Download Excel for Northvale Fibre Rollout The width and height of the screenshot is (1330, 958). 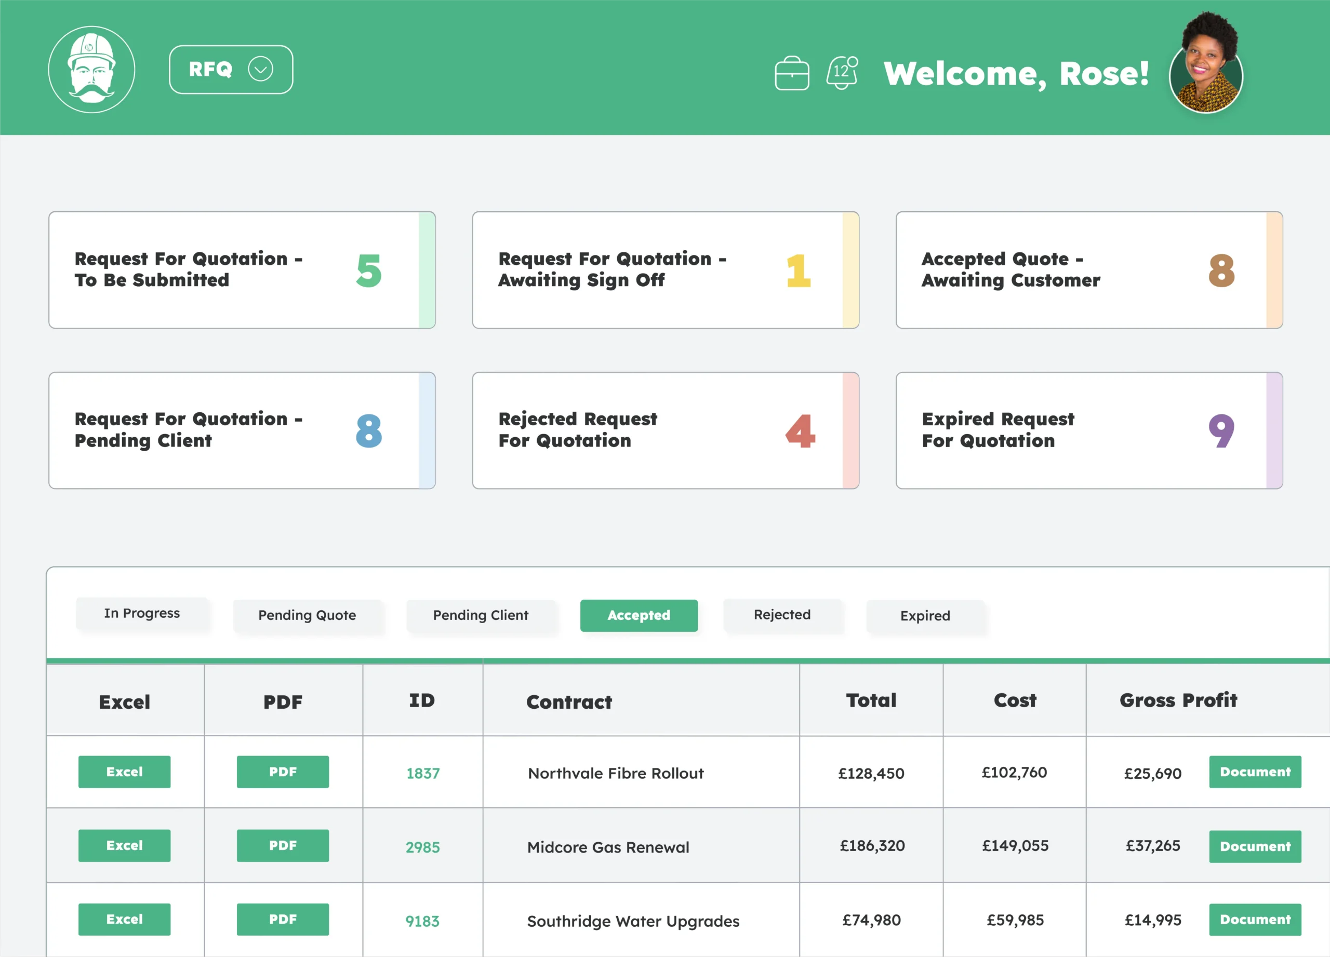pyautogui.click(x=124, y=772)
